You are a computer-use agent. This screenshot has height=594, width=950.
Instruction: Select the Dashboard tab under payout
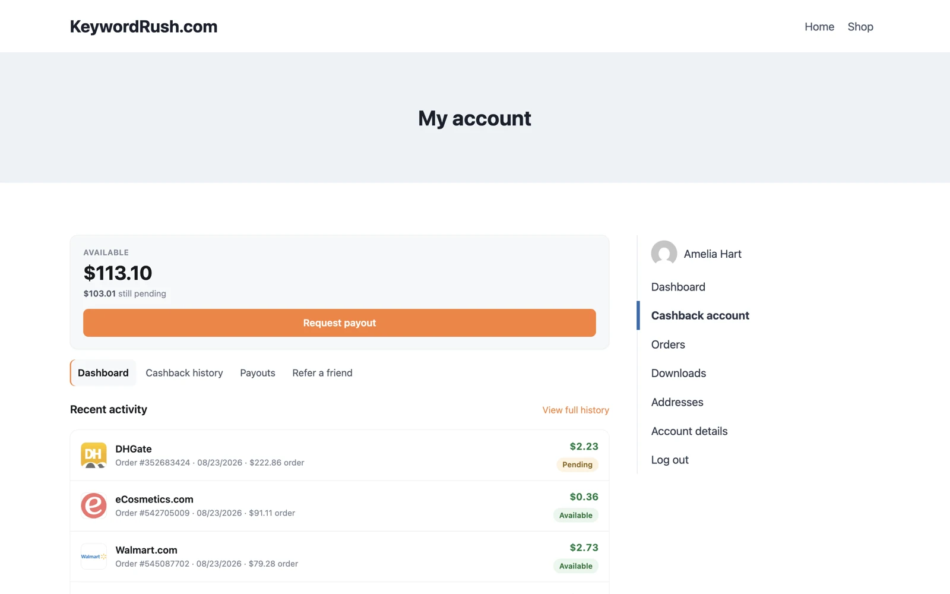(x=103, y=373)
